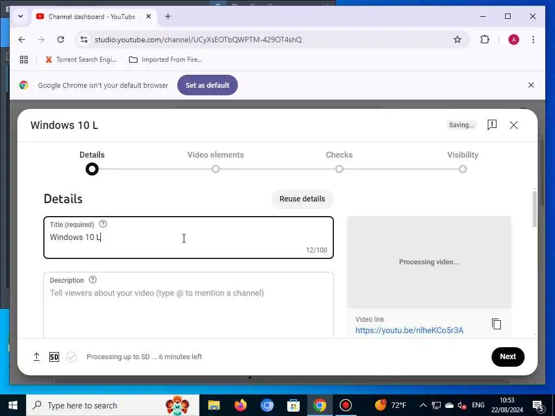Click the Description text box
555x416 pixels.
(x=188, y=305)
